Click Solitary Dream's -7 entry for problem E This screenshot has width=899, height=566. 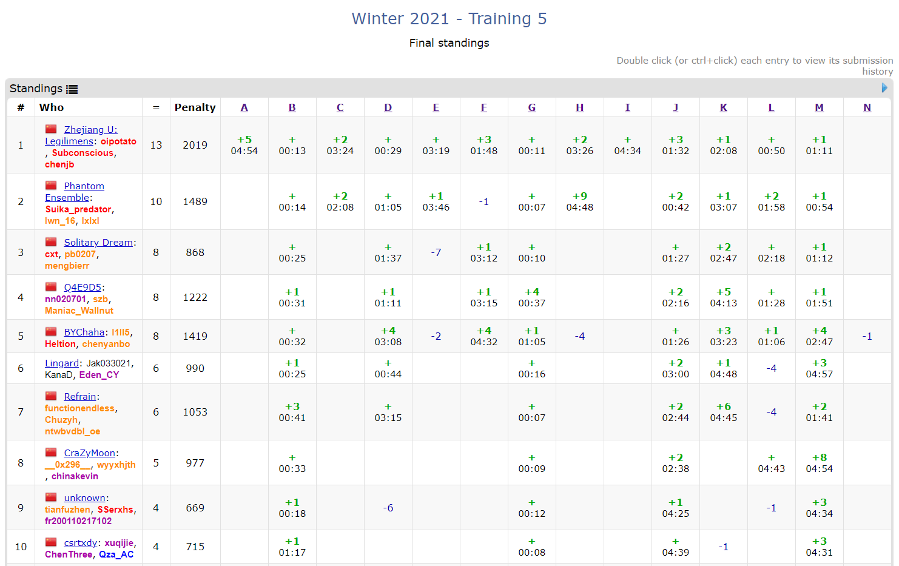coord(436,252)
